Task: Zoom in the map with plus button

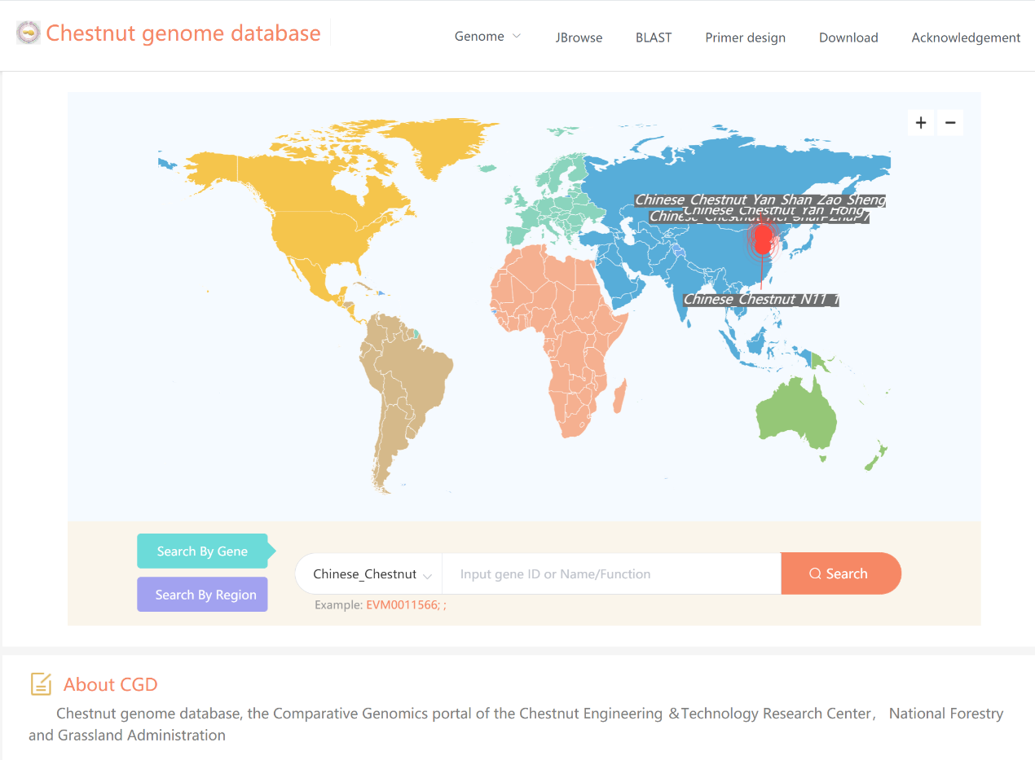Action: point(921,123)
